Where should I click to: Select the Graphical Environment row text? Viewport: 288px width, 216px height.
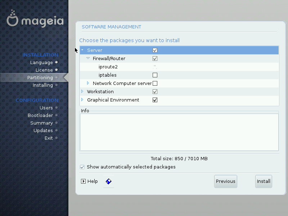point(113,100)
